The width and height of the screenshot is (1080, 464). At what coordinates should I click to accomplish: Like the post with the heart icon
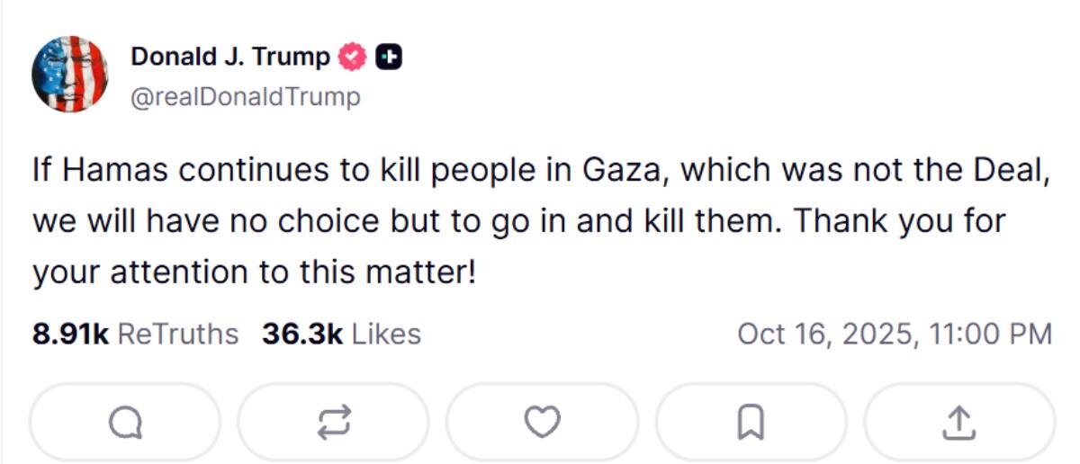tap(542, 423)
